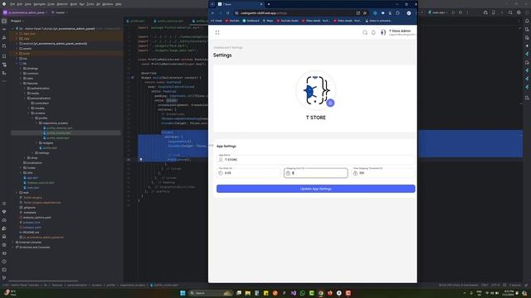Open the Navigate menu

39,4
